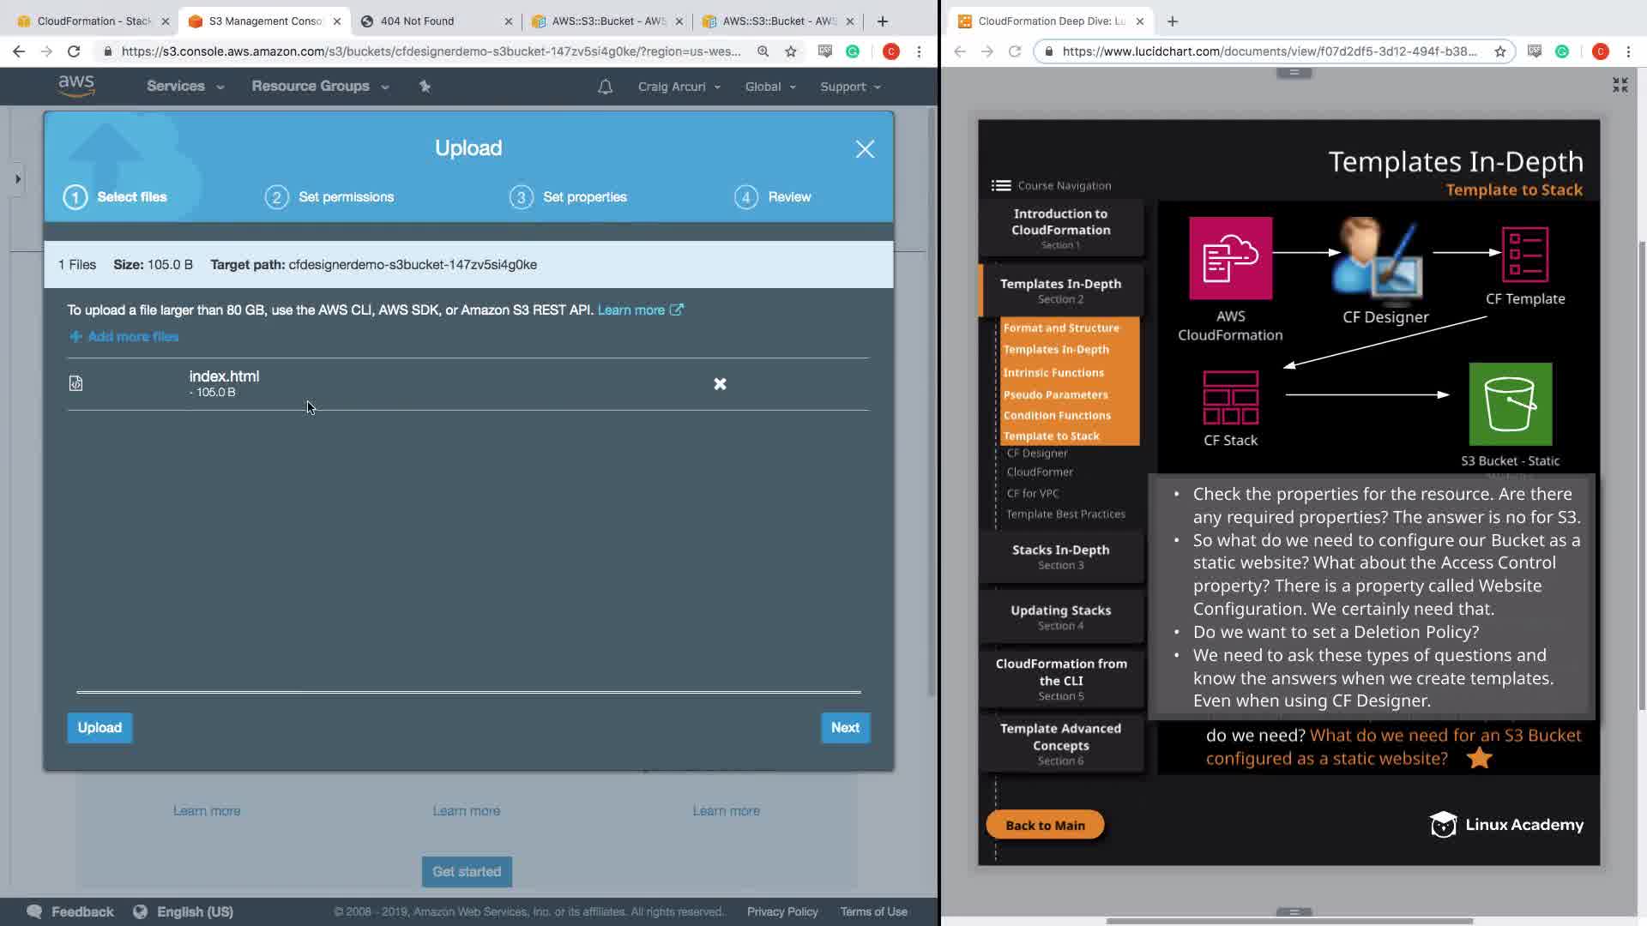
Task: Close the Upload dialog
Action: (865, 149)
